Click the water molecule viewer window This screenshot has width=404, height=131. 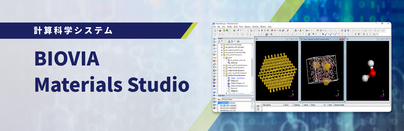pos(367,71)
